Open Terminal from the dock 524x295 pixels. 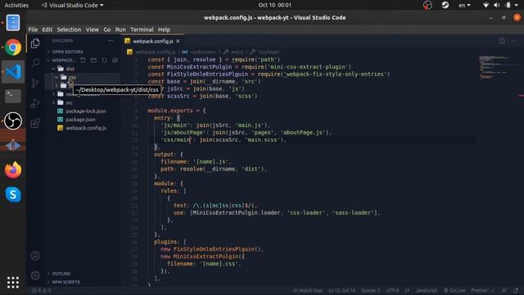(13, 96)
